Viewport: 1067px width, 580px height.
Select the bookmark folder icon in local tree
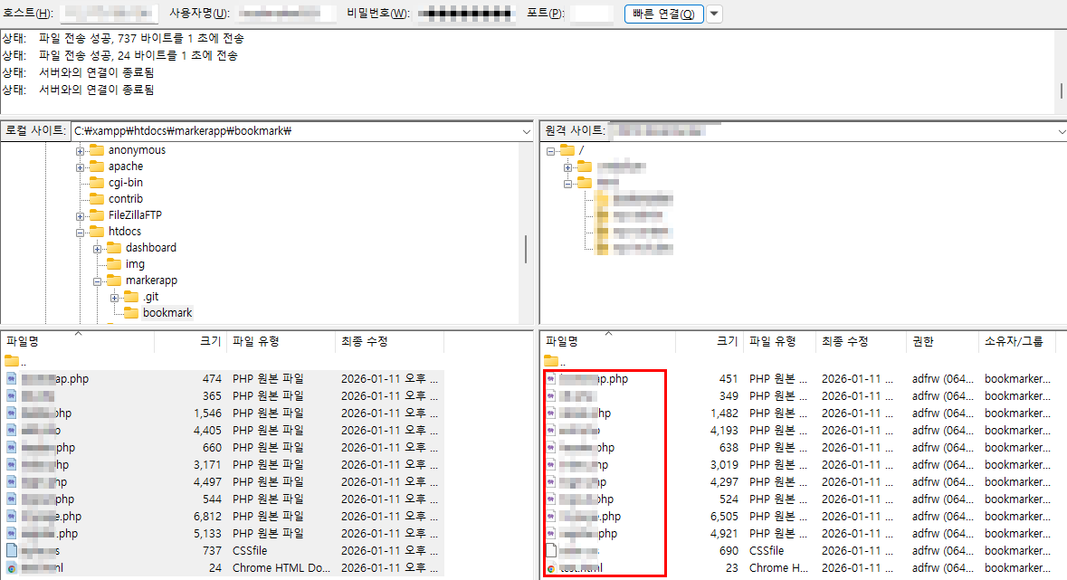tap(131, 313)
